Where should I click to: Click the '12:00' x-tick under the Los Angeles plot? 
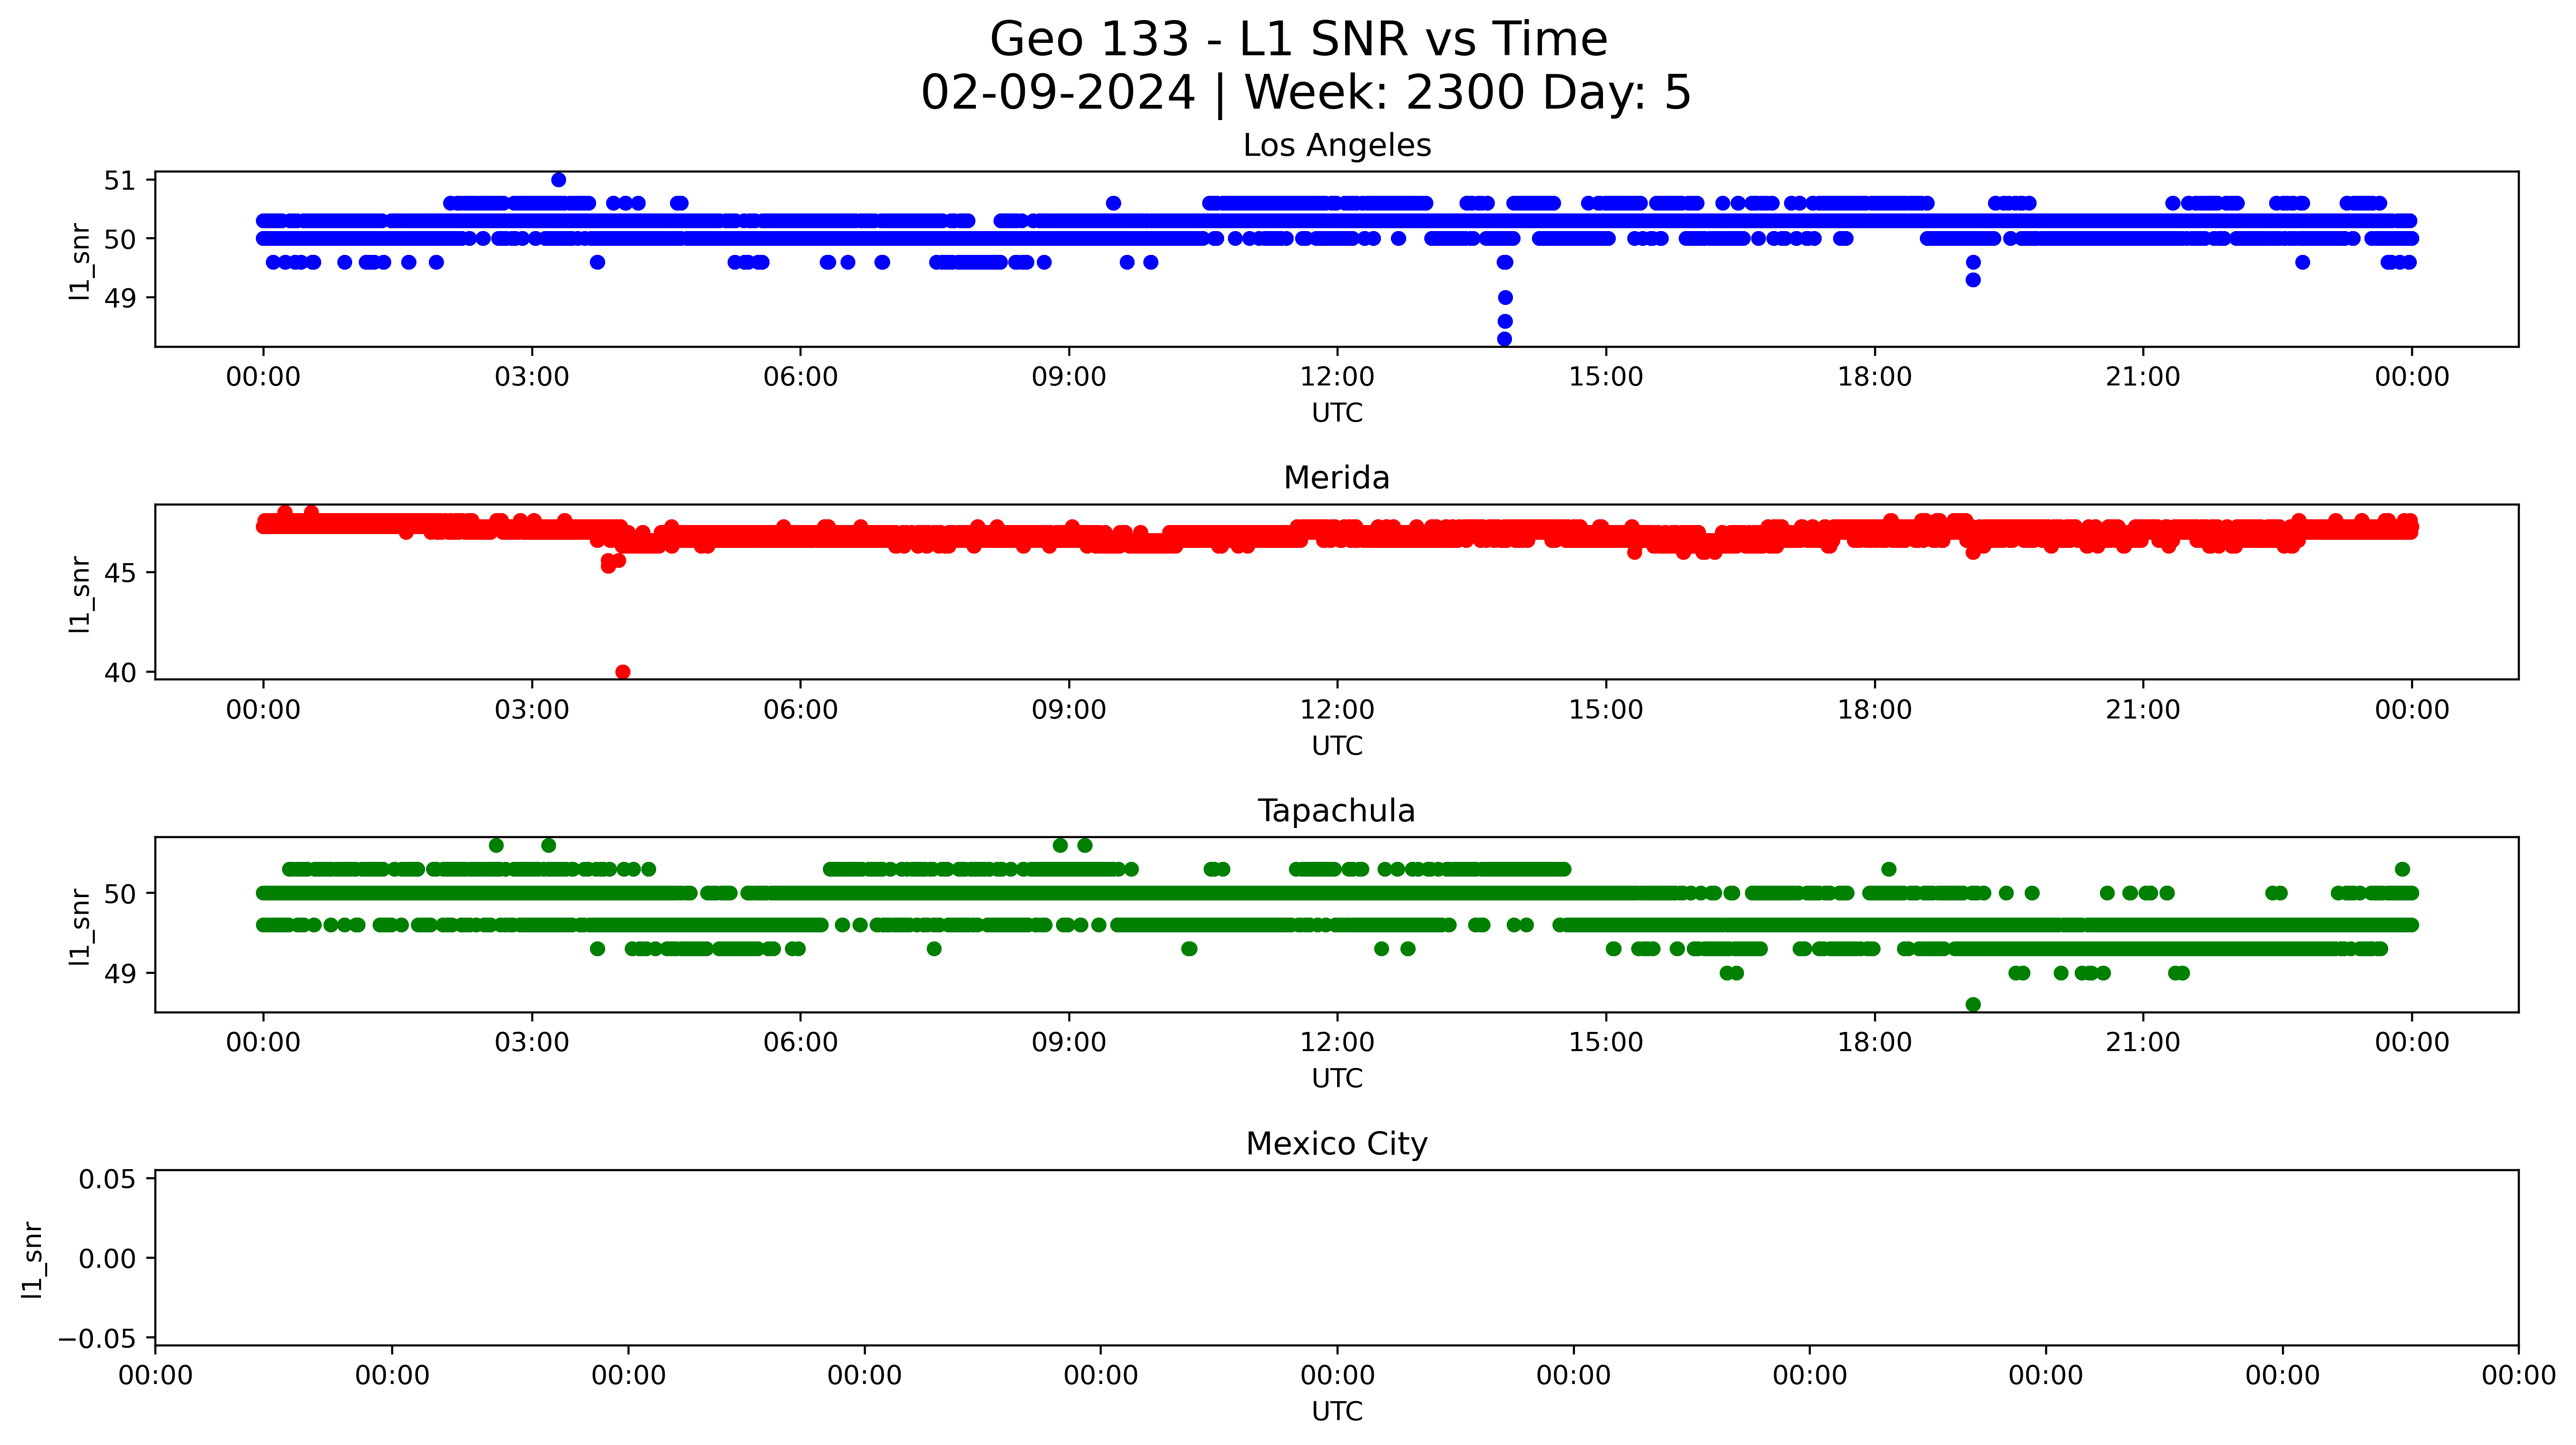[1337, 377]
